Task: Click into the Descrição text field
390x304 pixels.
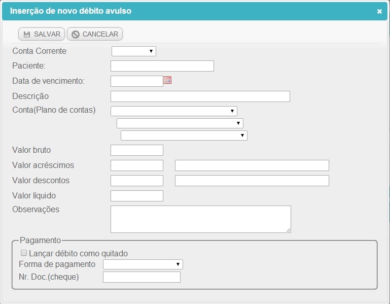Action: click(200, 96)
